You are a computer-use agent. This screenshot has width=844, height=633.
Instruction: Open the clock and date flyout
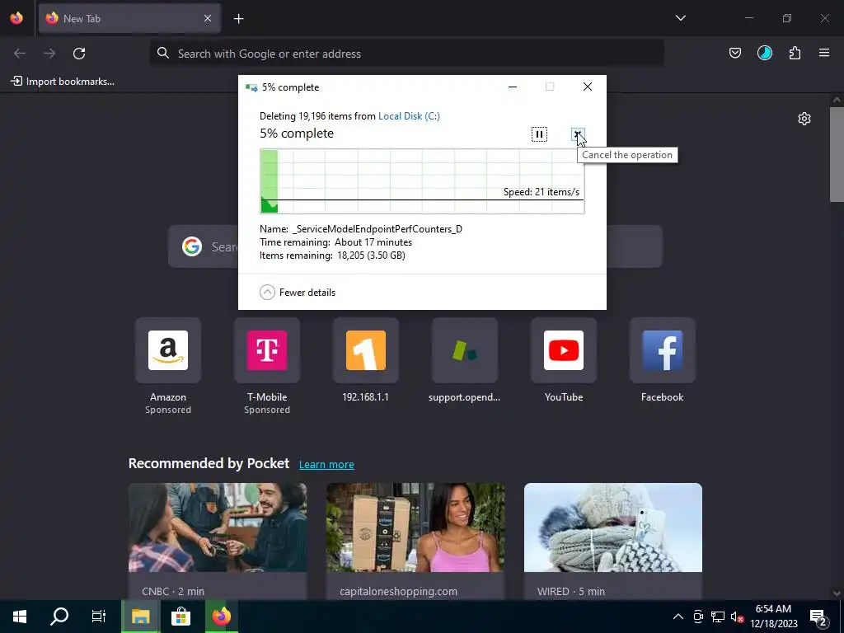[x=773, y=617]
